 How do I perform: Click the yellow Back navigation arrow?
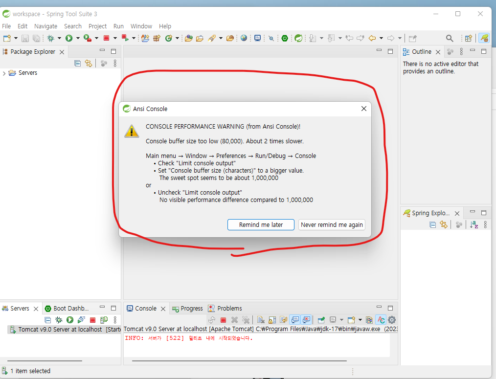pos(372,38)
